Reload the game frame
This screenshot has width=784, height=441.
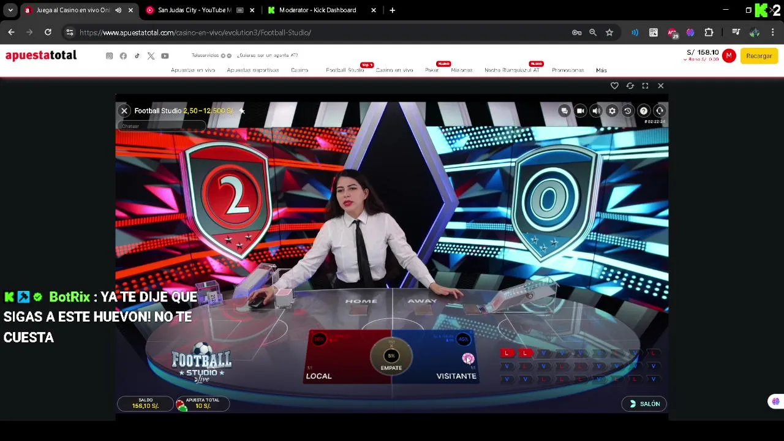click(630, 86)
